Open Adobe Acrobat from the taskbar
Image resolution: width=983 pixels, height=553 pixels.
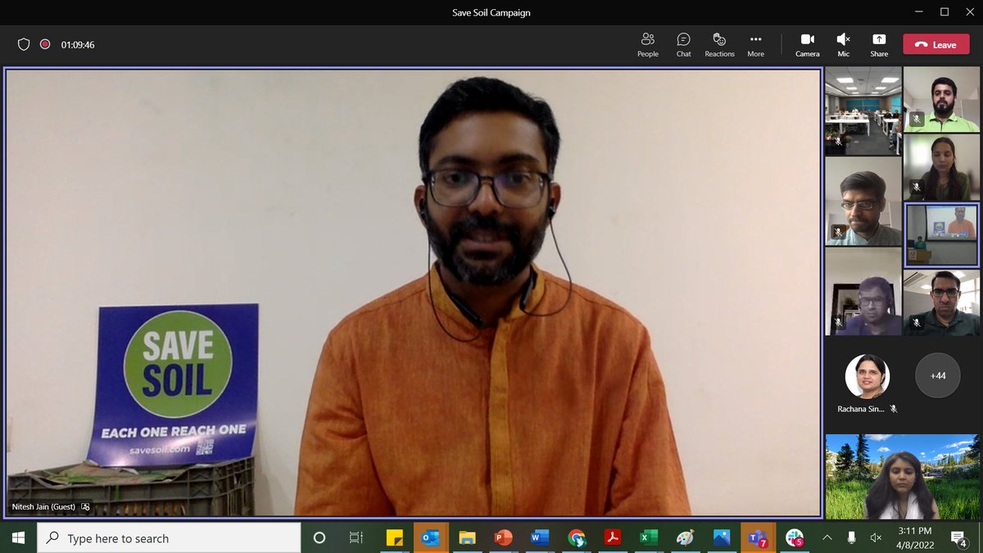pos(612,537)
